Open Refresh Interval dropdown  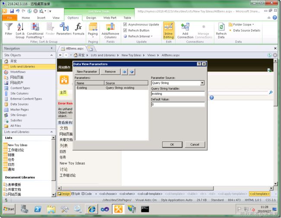click(x=138, y=36)
